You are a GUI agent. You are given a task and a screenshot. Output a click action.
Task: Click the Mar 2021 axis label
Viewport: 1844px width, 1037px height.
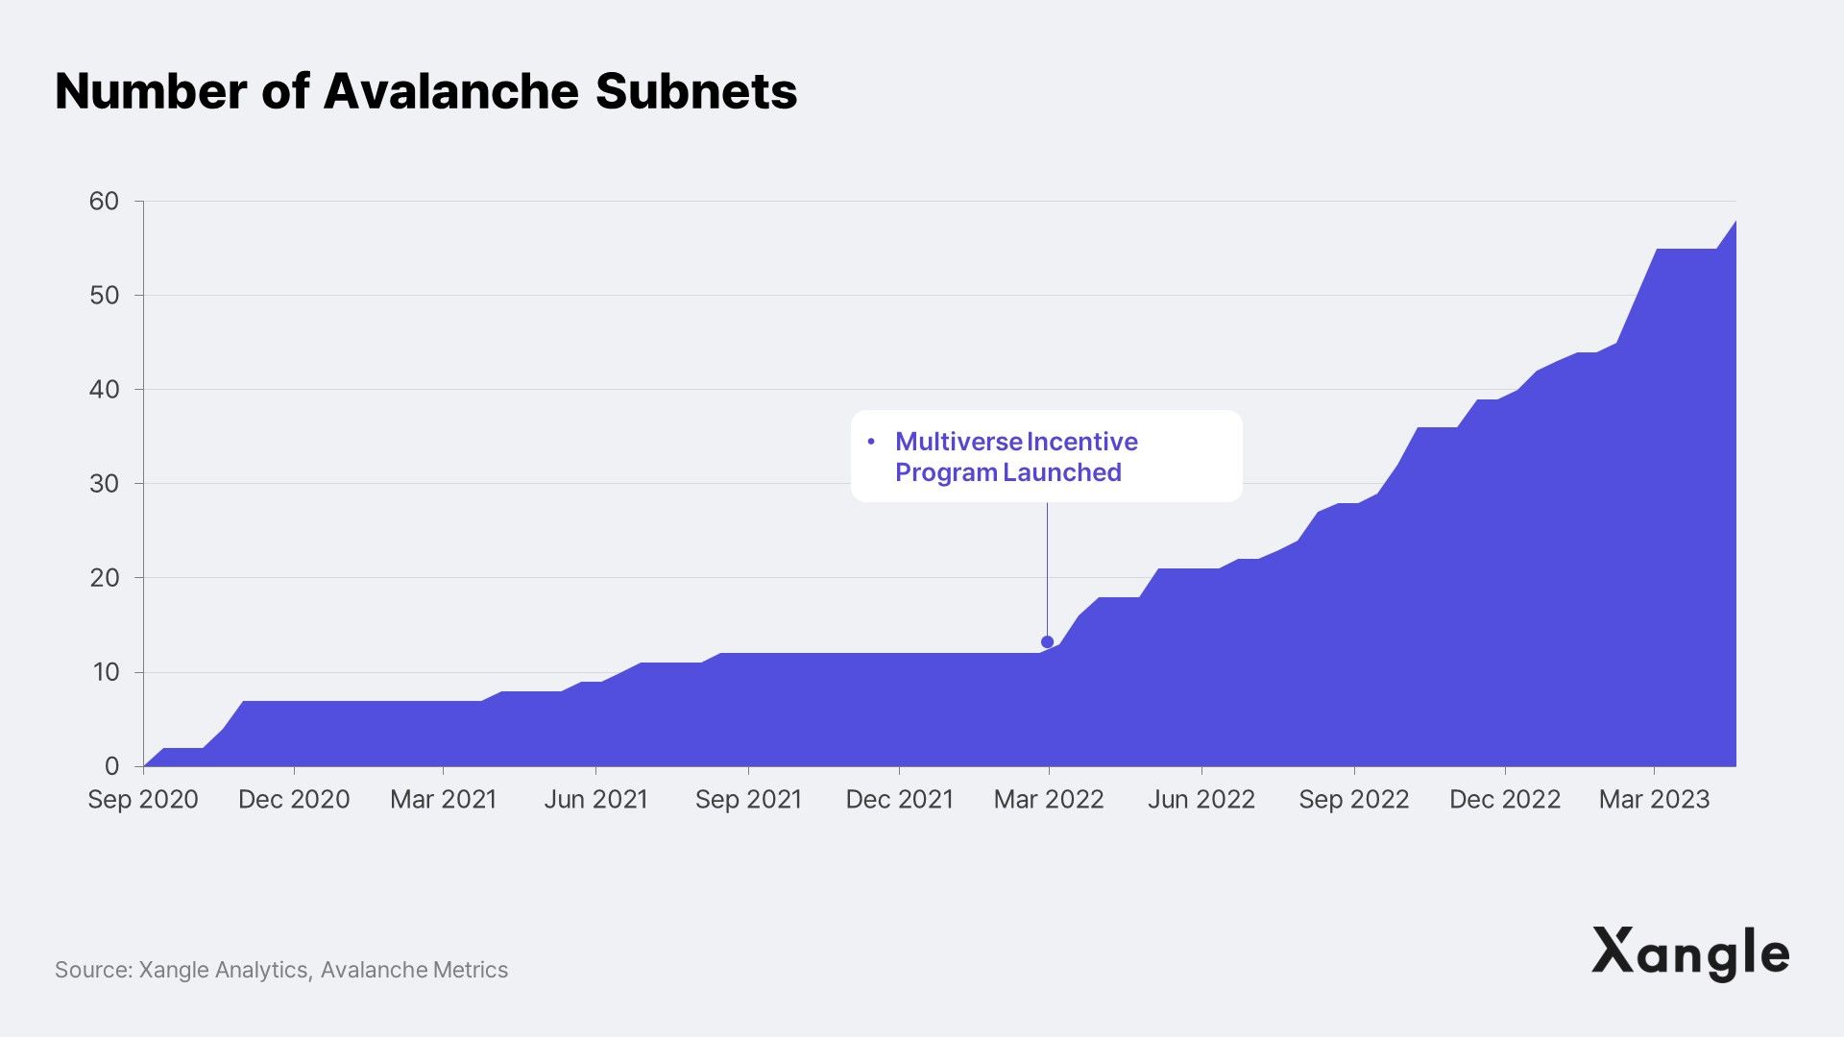pyautogui.click(x=443, y=799)
